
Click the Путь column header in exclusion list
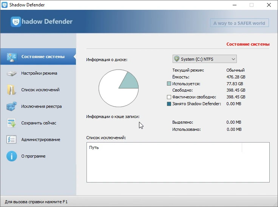pyautogui.click(x=94, y=147)
